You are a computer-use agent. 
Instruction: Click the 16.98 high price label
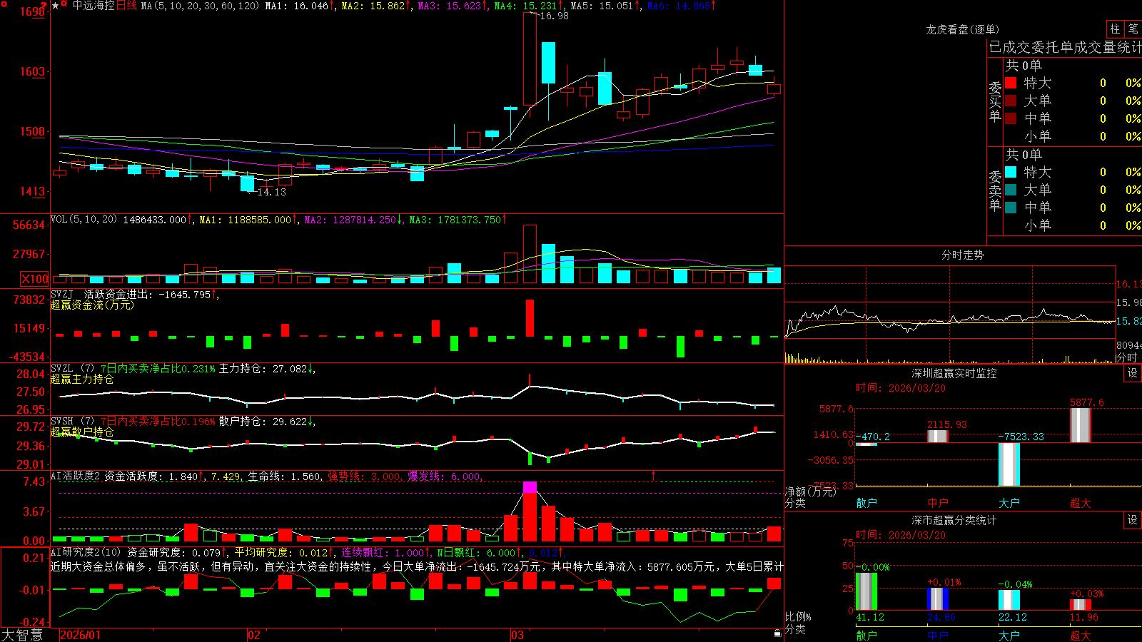click(554, 16)
